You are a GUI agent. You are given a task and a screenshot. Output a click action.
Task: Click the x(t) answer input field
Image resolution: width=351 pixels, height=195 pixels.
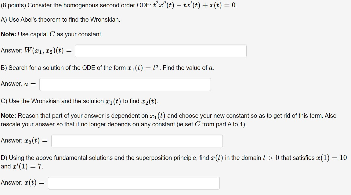tap(133, 183)
